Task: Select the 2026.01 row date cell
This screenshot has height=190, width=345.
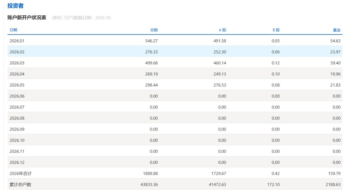Action: click(17, 41)
